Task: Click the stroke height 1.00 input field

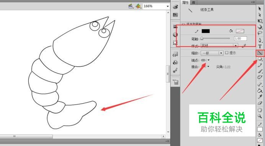Action: click(240, 39)
